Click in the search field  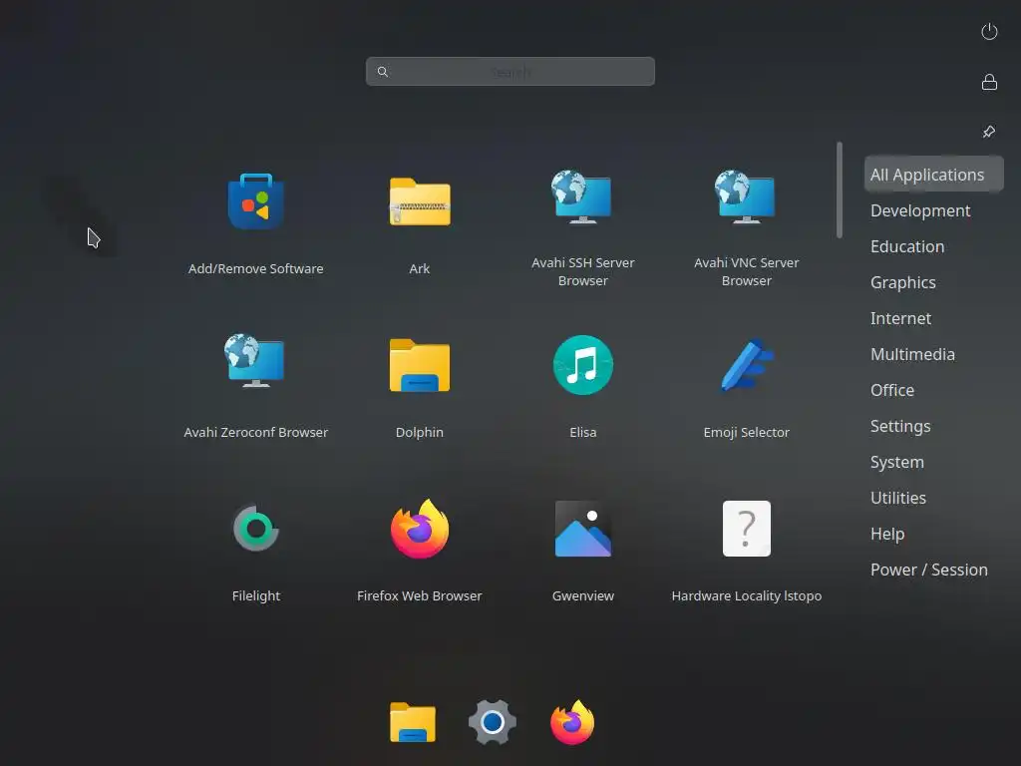510,72
